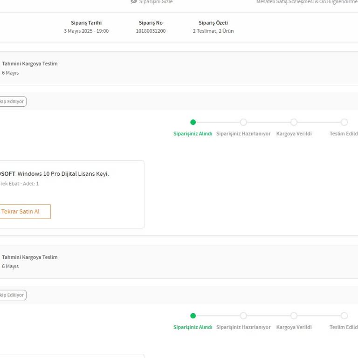Click the Kargoya Verildi label in second delivery
The image size is (358, 358).
[x=294, y=327]
